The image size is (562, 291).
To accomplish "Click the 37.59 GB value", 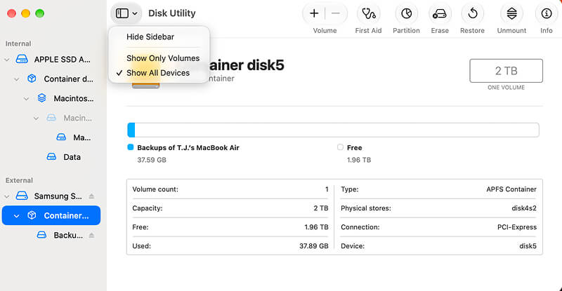I will click(x=152, y=160).
